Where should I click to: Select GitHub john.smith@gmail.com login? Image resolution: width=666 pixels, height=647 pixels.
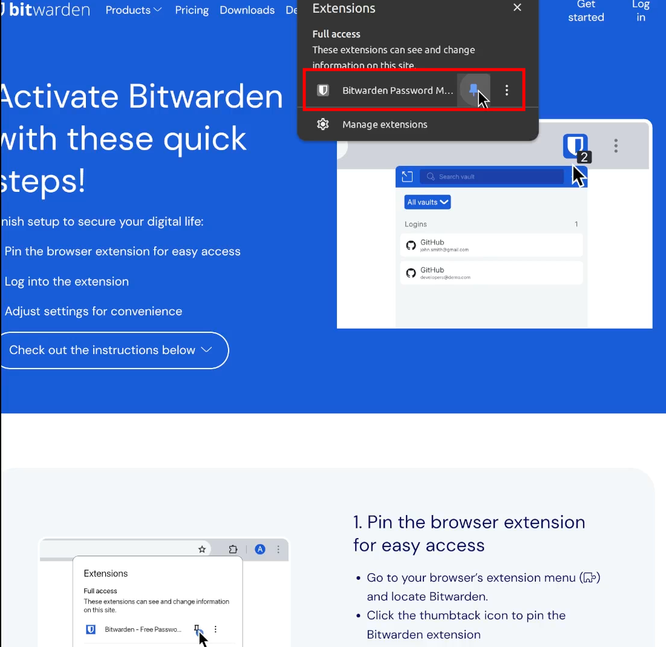[491, 245]
